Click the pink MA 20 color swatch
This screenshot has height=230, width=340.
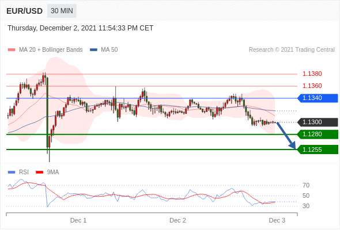(12, 50)
